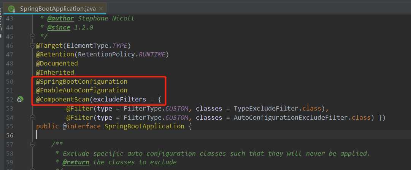Click the @Documented annotation
This screenshot has width=411, height=170.
point(57,64)
